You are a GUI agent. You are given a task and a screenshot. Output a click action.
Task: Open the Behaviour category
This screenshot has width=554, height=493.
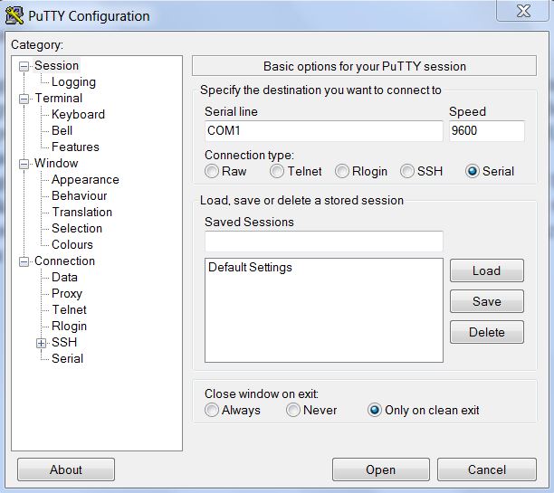click(79, 195)
